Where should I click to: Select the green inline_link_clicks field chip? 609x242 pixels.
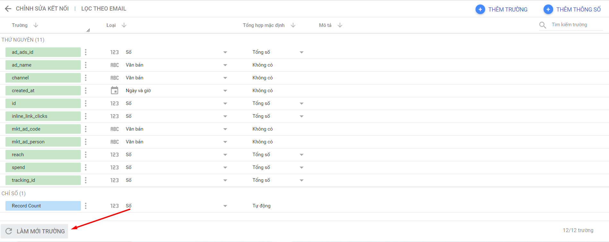pyautogui.click(x=43, y=116)
